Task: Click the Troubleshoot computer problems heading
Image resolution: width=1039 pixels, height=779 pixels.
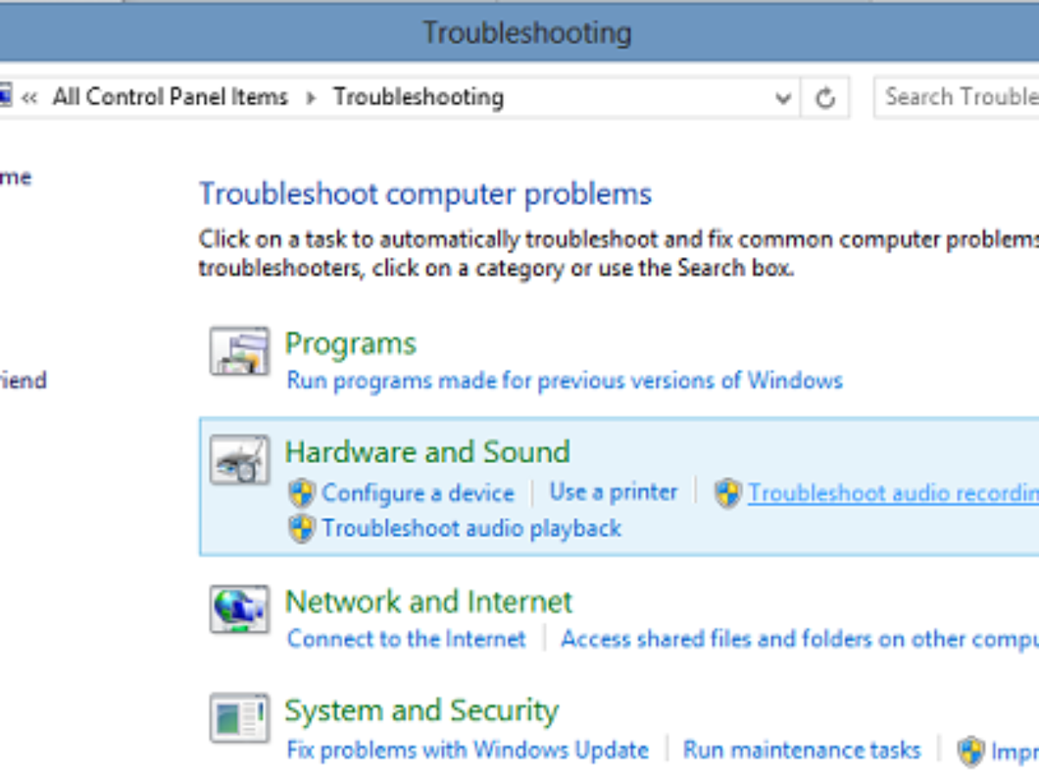Action: (x=425, y=194)
